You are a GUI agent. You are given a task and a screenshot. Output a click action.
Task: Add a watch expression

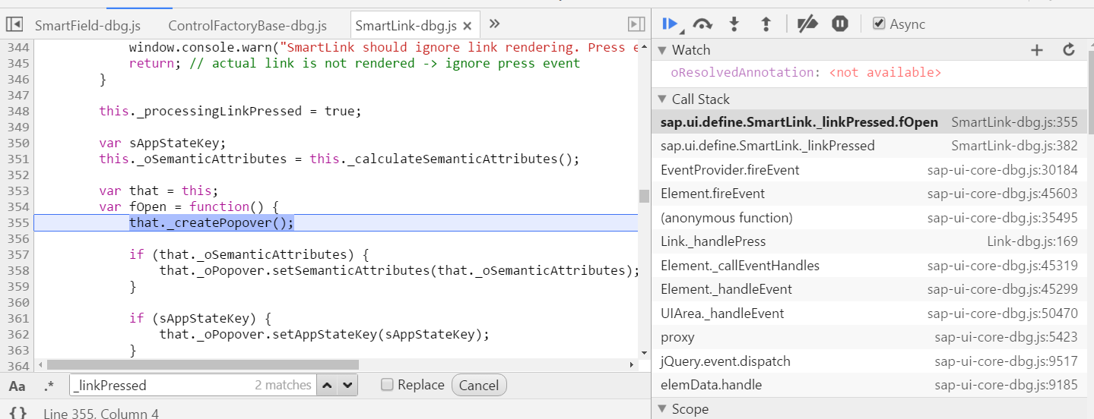pos(1036,50)
